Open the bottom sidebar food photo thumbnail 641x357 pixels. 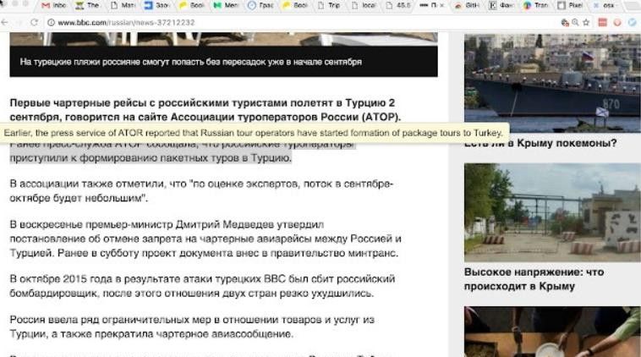pyautogui.click(x=552, y=332)
